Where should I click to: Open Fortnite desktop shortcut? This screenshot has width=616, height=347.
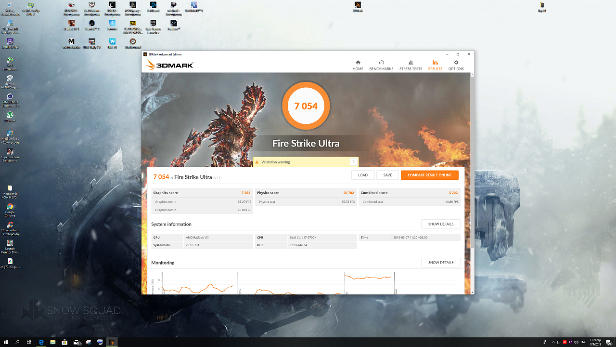[x=112, y=25]
